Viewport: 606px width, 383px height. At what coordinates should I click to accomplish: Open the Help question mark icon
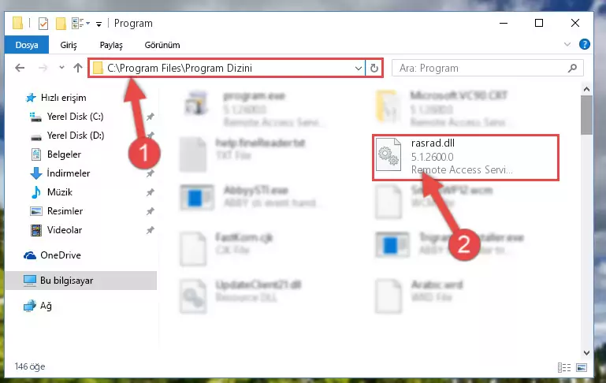tap(585, 44)
